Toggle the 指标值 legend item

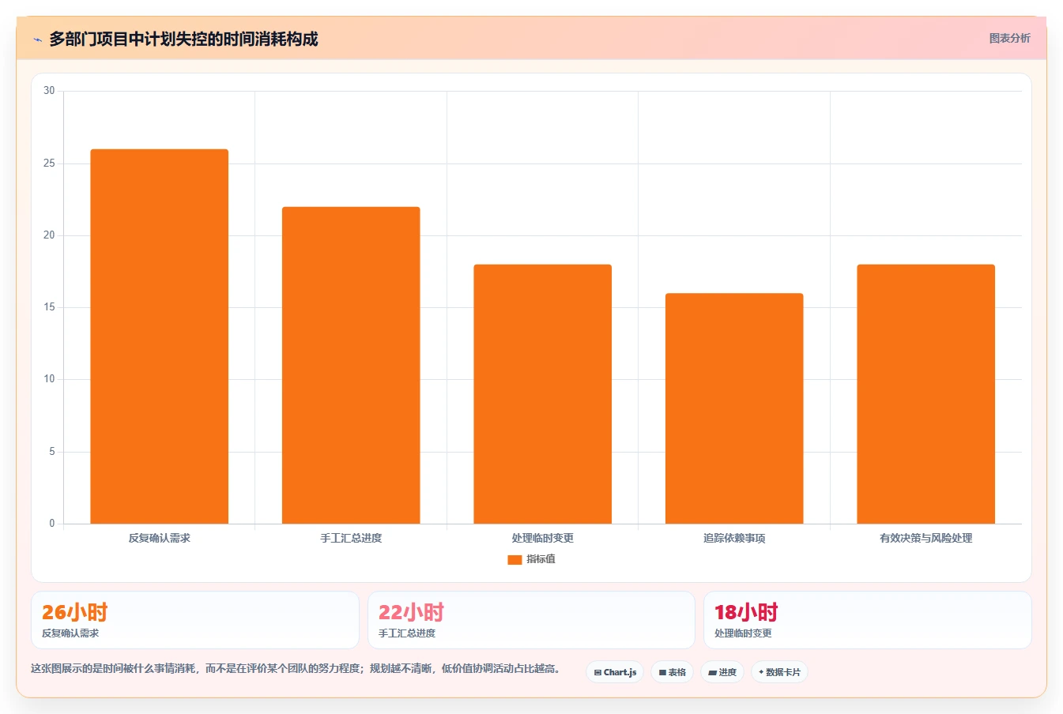pos(532,559)
